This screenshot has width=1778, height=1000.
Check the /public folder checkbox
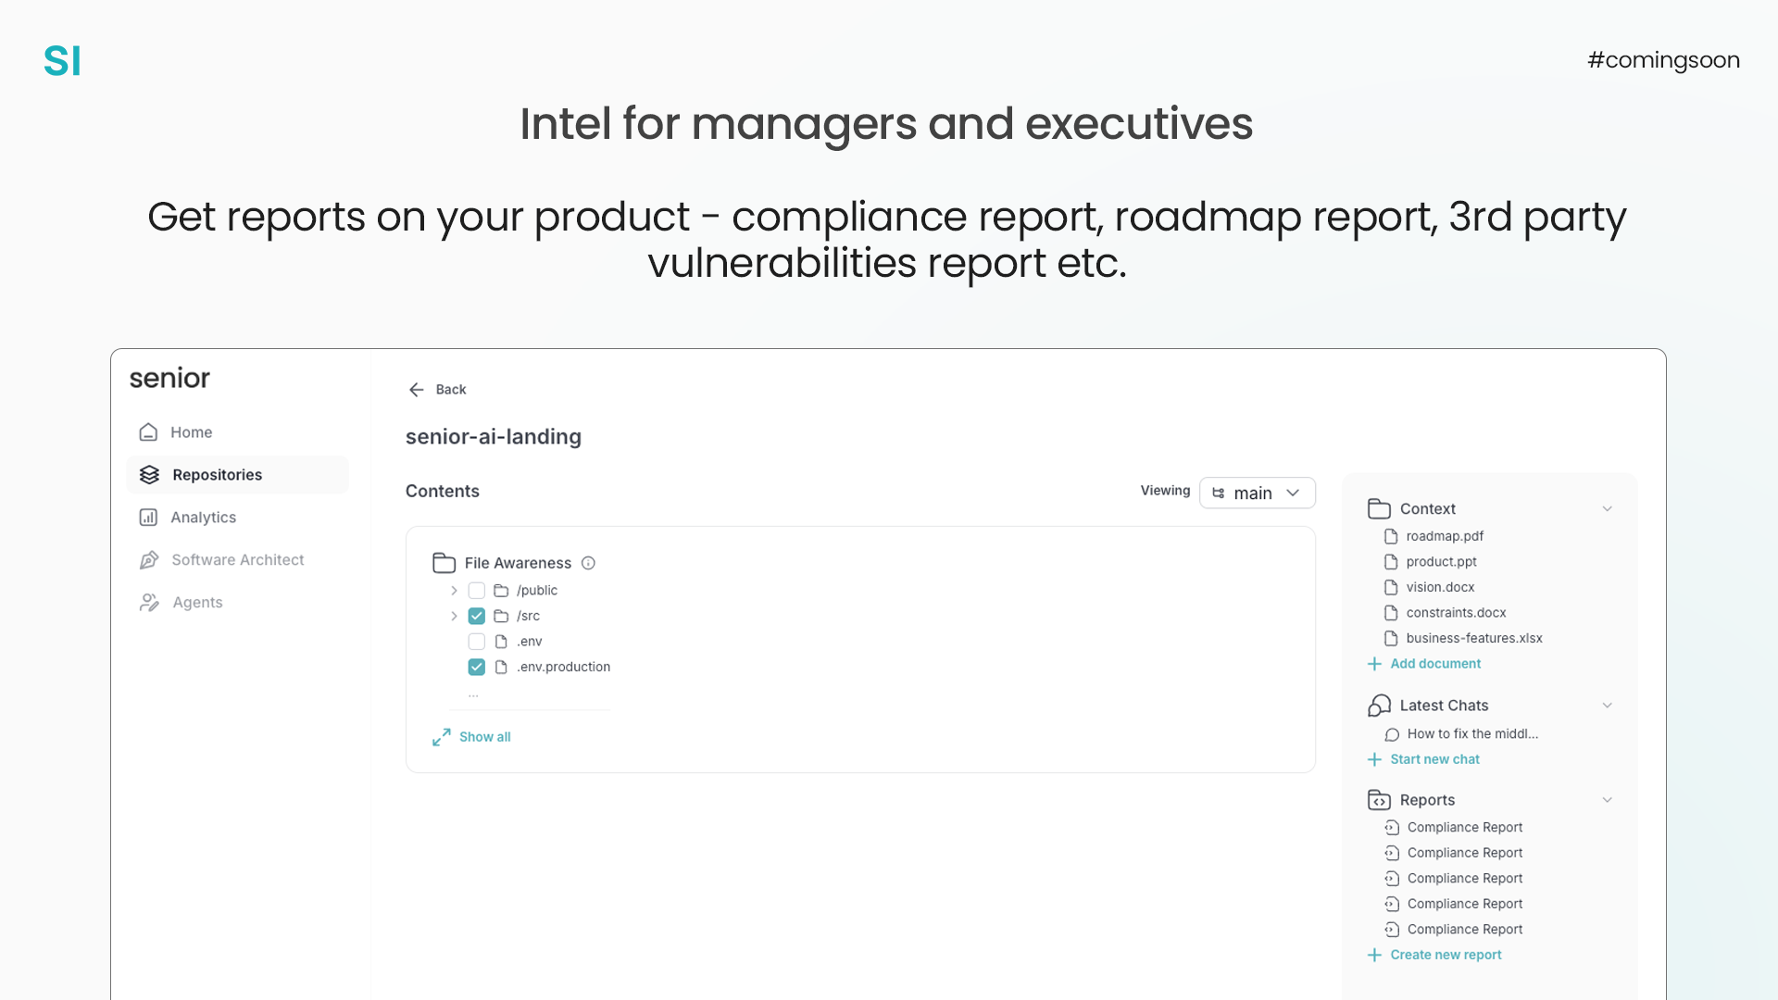coord(477,591)
